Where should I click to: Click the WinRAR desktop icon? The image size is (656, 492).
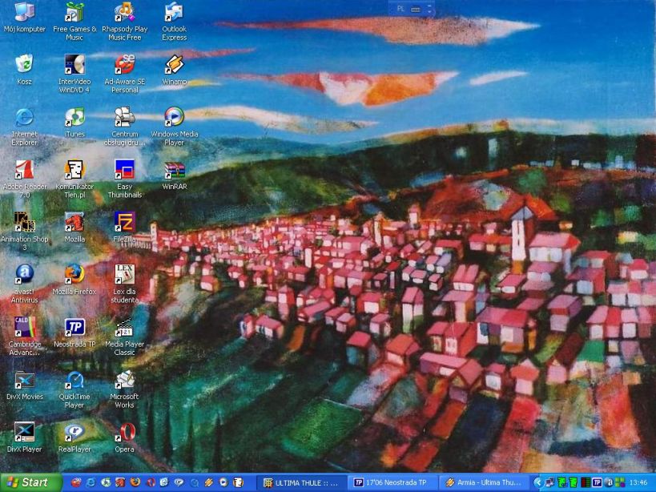pos(174,170)
